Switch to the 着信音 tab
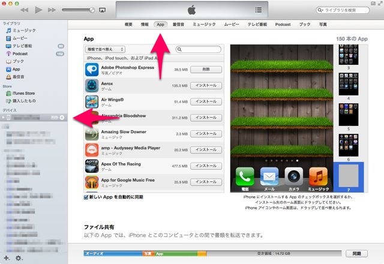This screenshot has width=384, height=264. coord(178,25)
